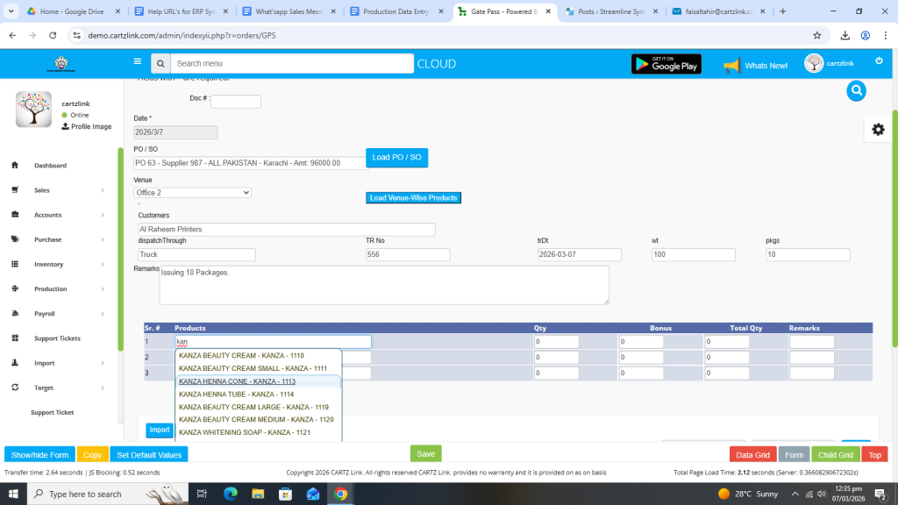Open the Data Grid view button
Image resolution: width=898 pixels, height=505 pixels.
click(x=752, y=455)
